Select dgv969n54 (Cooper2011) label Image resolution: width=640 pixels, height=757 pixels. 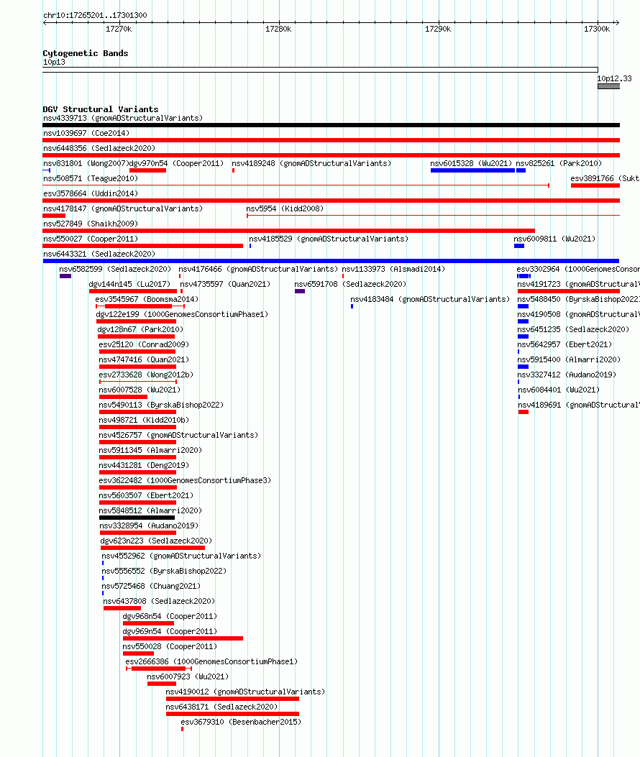170,631
